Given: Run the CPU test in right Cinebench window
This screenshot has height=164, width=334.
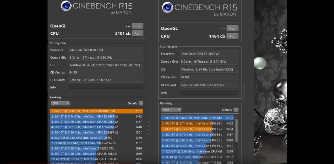Looking at the screenshot, I should tap(232, 36).
